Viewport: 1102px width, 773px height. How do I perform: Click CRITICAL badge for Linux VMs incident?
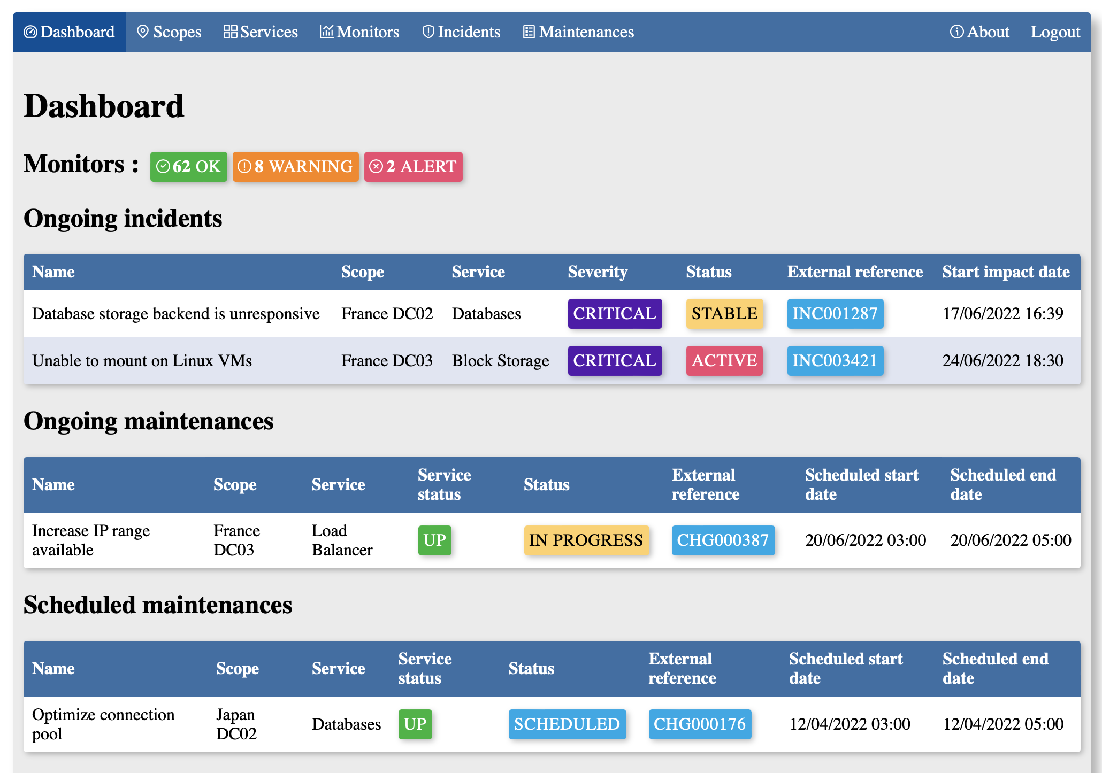coord(615,361)
